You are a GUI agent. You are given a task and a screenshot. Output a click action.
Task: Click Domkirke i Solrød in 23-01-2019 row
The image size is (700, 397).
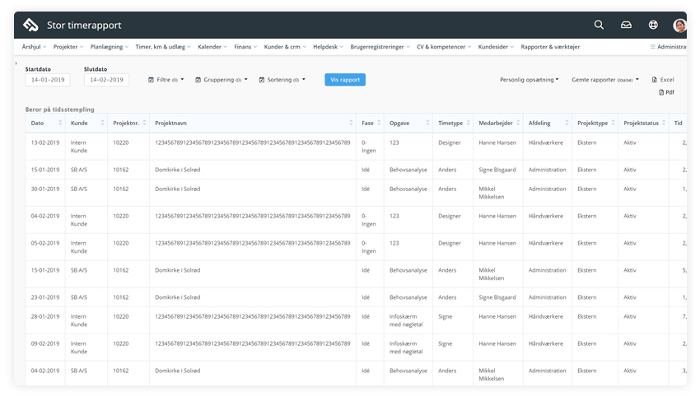178,297
